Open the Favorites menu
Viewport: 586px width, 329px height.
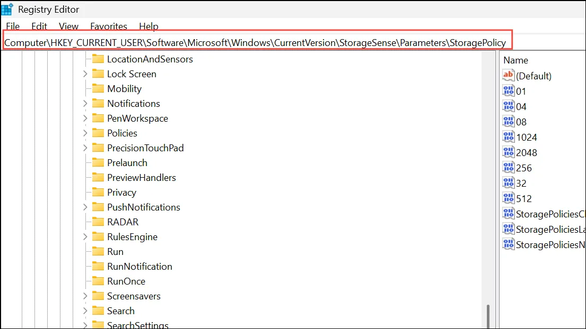[x=109, y=26]
